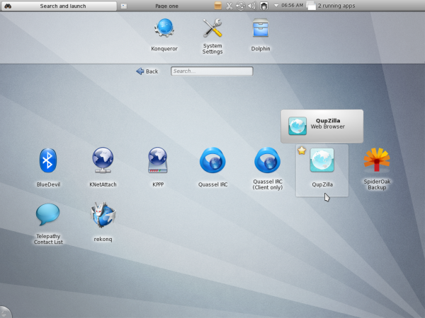Focus the Search field

point(212,71)
